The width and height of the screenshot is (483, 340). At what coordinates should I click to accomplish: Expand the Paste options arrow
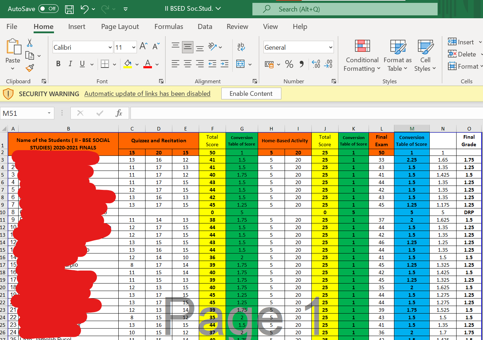tap(13, 69)
